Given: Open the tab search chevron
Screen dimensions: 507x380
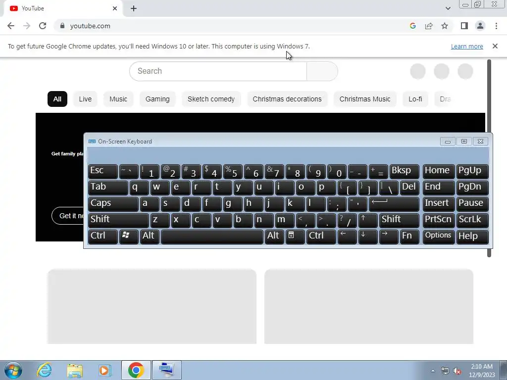Looking at the screenshot, I should tap(448, 8).
